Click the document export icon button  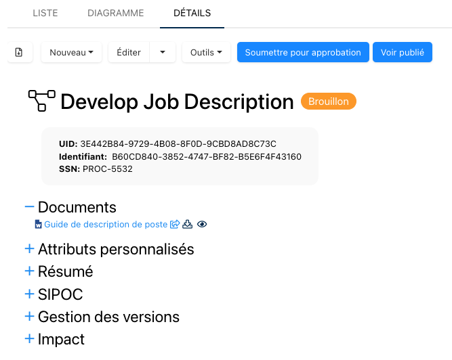click(x=20, y=52)
